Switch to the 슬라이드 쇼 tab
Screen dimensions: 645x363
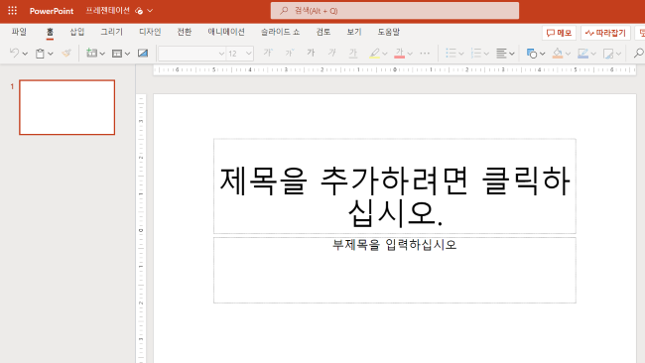[280, 32]
